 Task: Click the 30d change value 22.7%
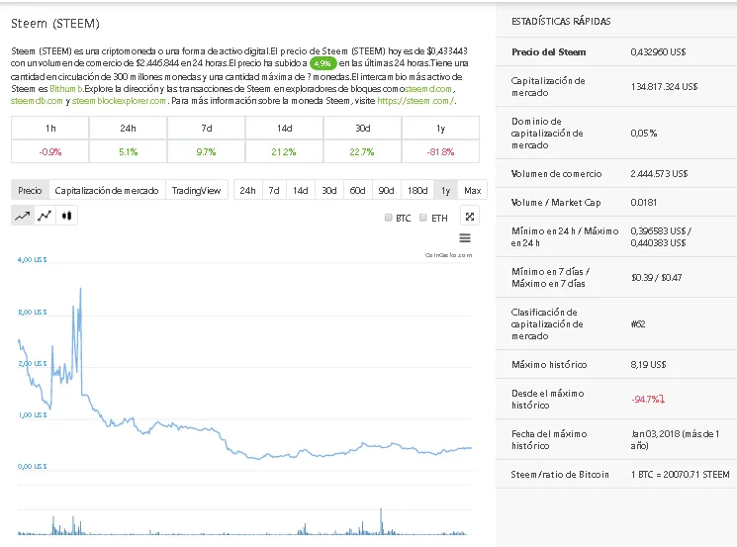pos(362,151)
